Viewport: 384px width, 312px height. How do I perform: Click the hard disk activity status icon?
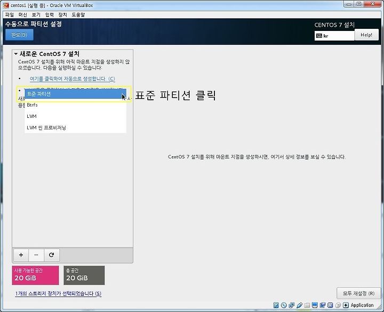click(276, 305)
